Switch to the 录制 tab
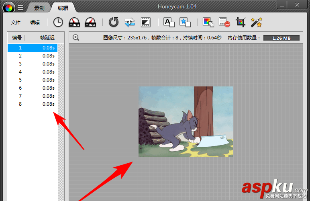 39,8
